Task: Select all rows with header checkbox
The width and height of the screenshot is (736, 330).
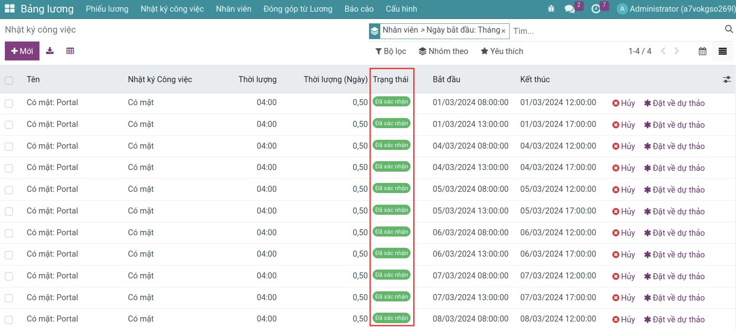Action: [x=9, y=80]
